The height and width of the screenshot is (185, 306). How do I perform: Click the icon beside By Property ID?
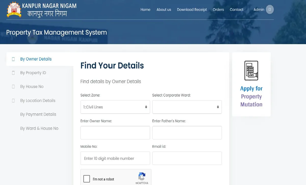pyautogui.click(x=14, y=73)
